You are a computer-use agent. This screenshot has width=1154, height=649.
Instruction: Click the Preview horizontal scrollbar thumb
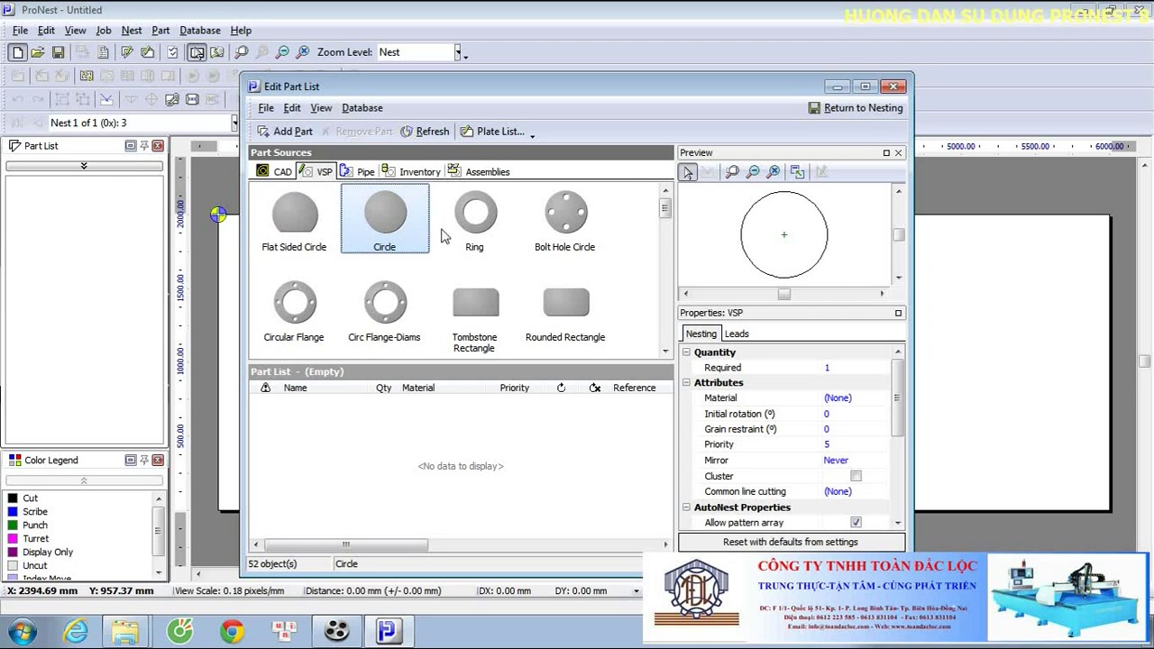(x=783, y=294)
